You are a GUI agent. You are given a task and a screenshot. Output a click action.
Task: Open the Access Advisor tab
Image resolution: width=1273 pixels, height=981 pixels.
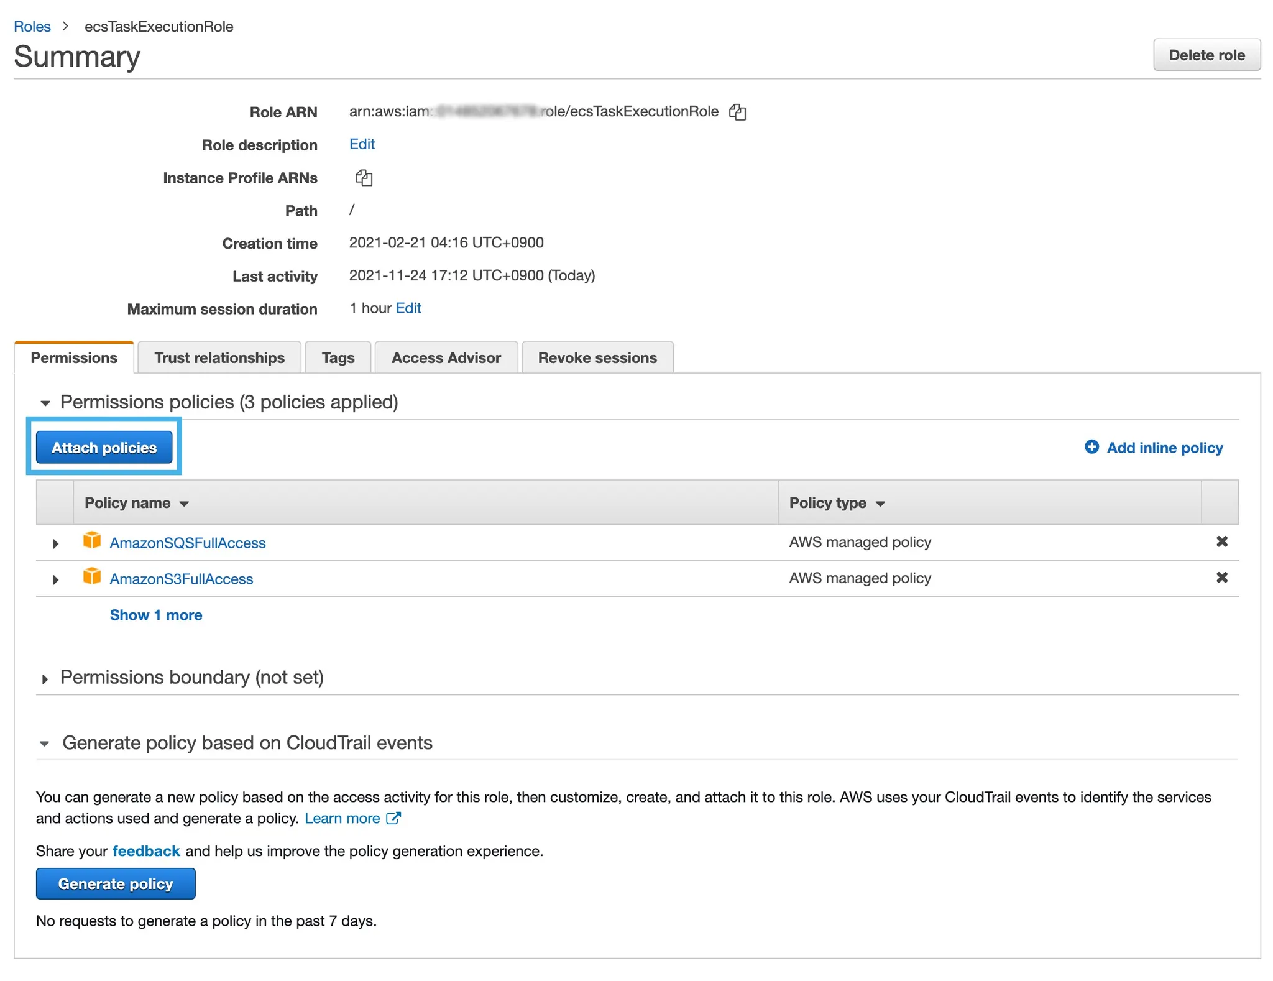[x=446, y=358]
